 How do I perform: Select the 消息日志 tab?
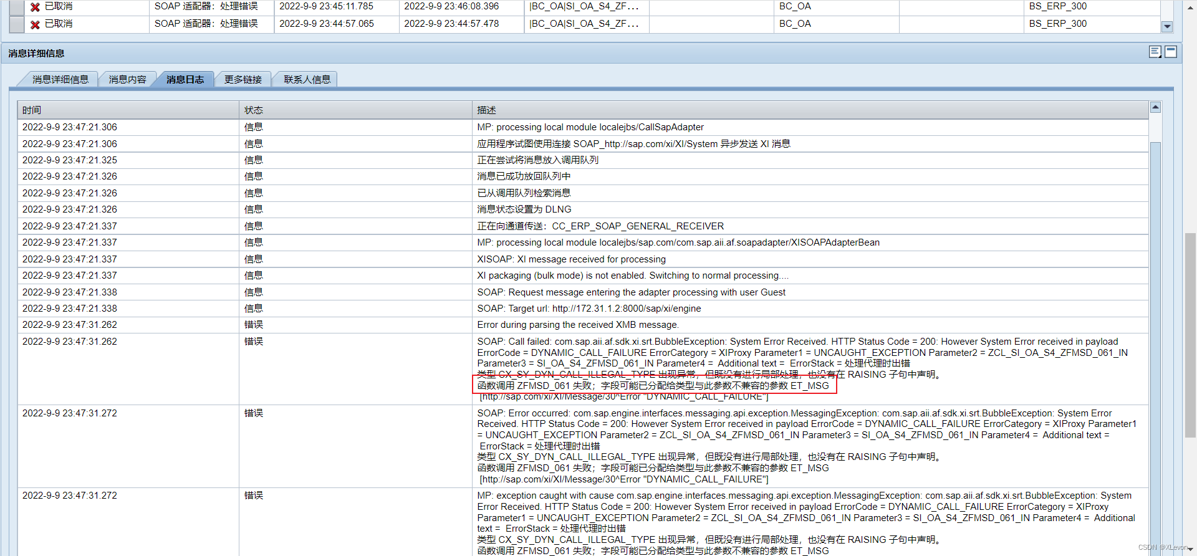(185, 80)
